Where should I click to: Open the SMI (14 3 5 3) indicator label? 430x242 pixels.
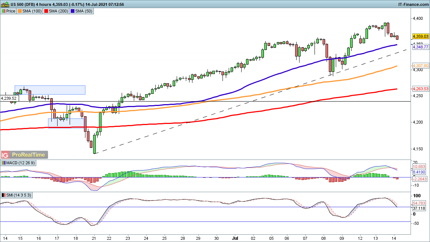point(19,195)
